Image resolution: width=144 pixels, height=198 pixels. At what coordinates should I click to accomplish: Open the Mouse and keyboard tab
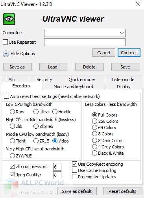[x=74, y=87]
